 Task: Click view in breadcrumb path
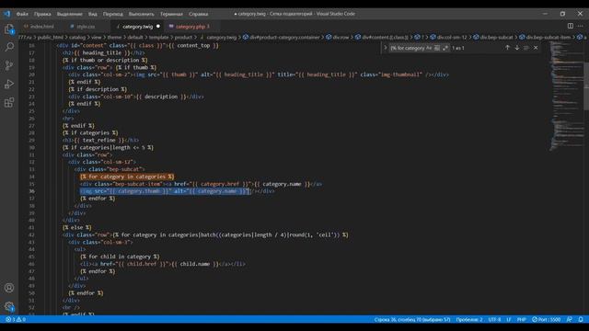[x=97, y=37]
